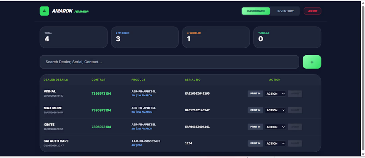Click MAX MORE's product code ABR-PR-APBTZ5L

144,108
